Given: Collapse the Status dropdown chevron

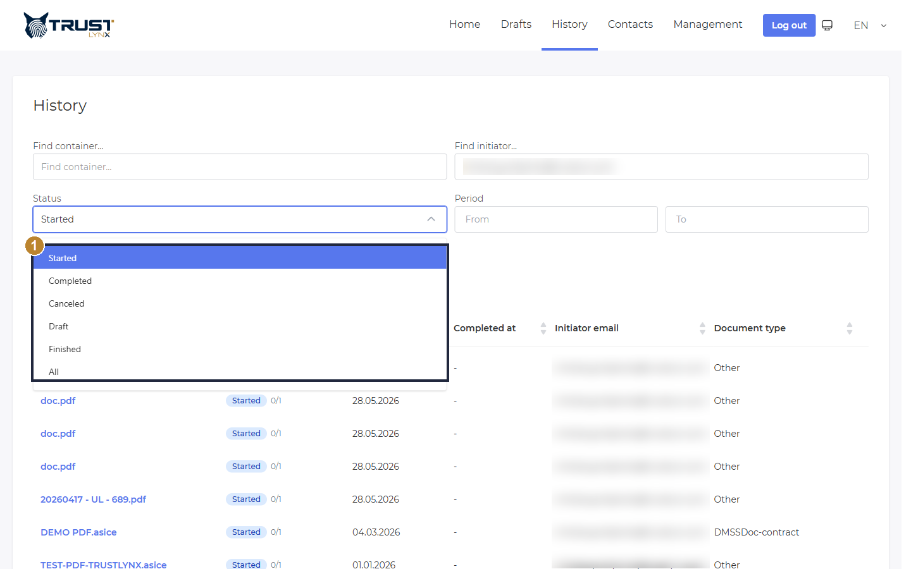Looking at the screenshot, I should coord(431,219).
